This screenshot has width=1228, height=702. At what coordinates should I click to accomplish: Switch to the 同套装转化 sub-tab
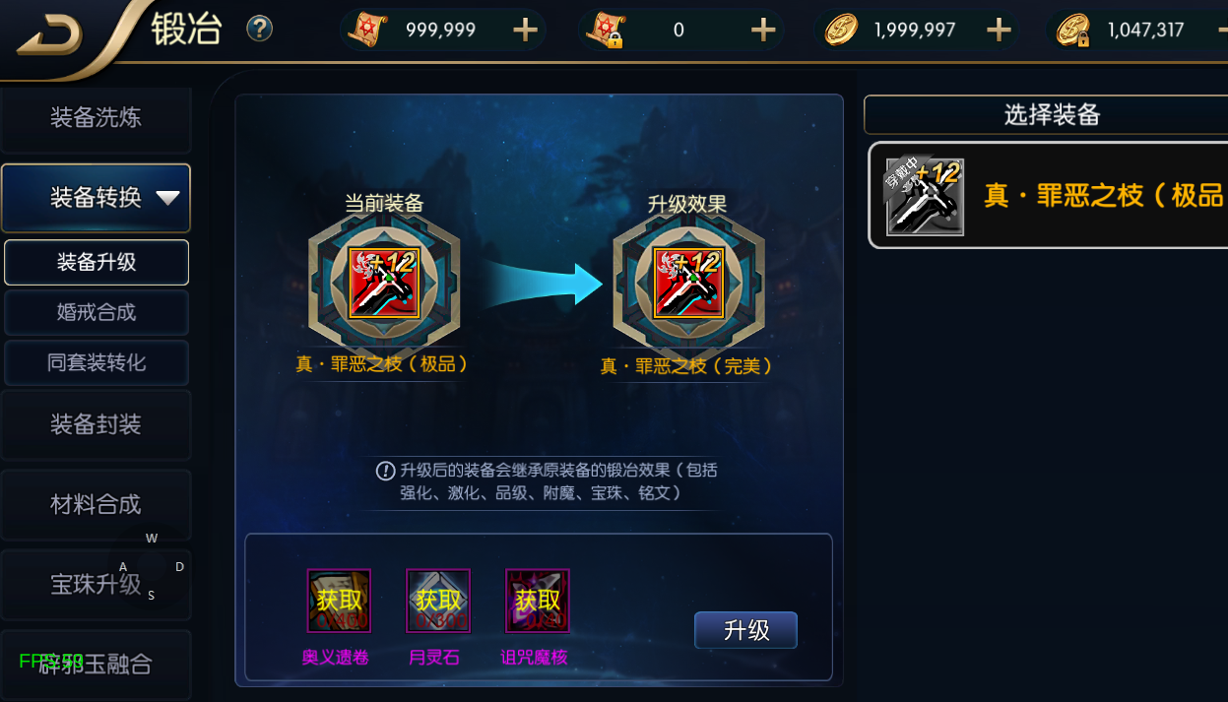97,362
